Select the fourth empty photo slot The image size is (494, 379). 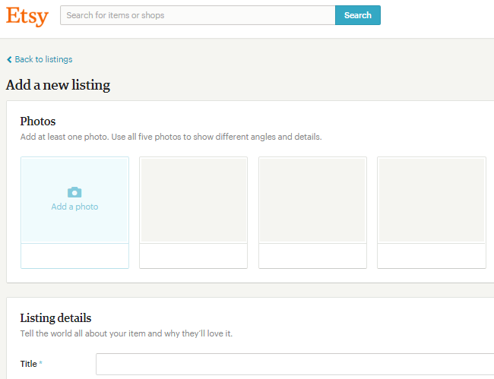(x=431, y=201)
